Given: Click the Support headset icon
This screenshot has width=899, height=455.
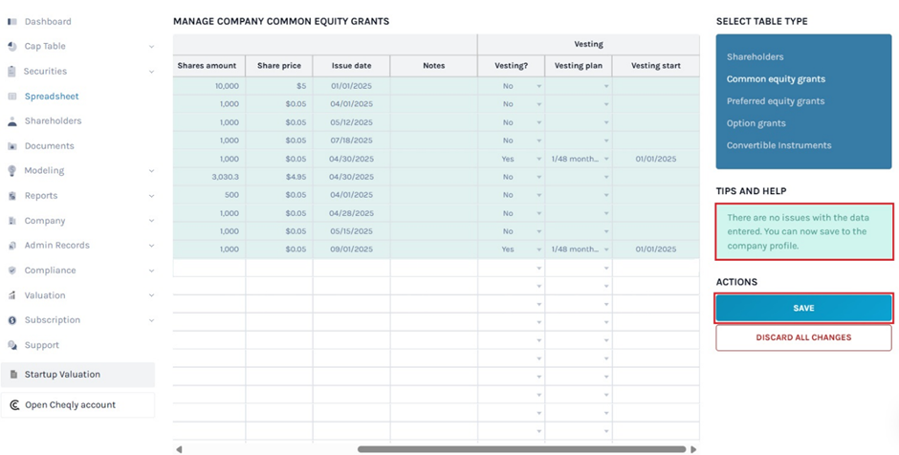Looking at the screenshot, I should point(12,345).
